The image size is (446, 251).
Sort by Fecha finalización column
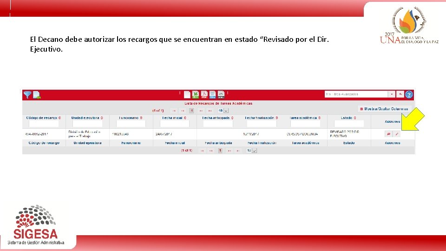coord(276,118)
